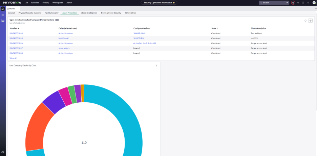Image resolution: width=317 pixels, height=156 pixels.
Task: Select the Asset Protection tab
Action: (69, 13)
